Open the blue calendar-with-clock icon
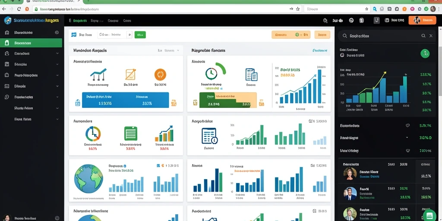 [x=209, y=136]
